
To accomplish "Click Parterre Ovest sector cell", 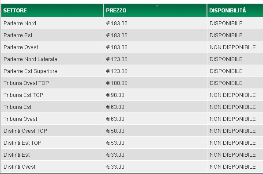I will point(53,47).
